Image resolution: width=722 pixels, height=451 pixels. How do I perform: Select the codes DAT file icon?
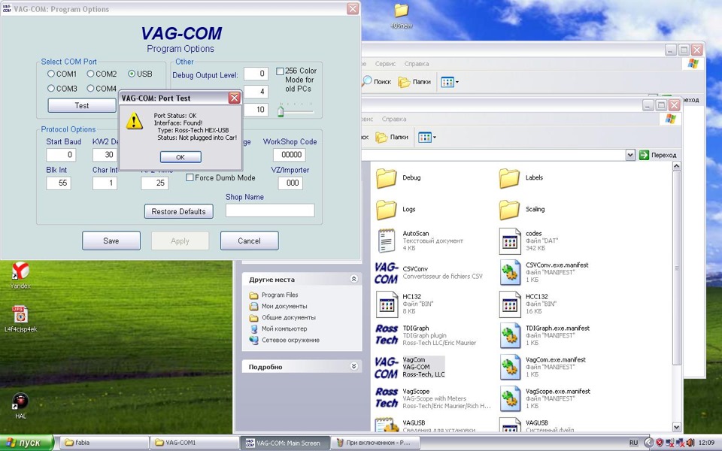(509, 241)
